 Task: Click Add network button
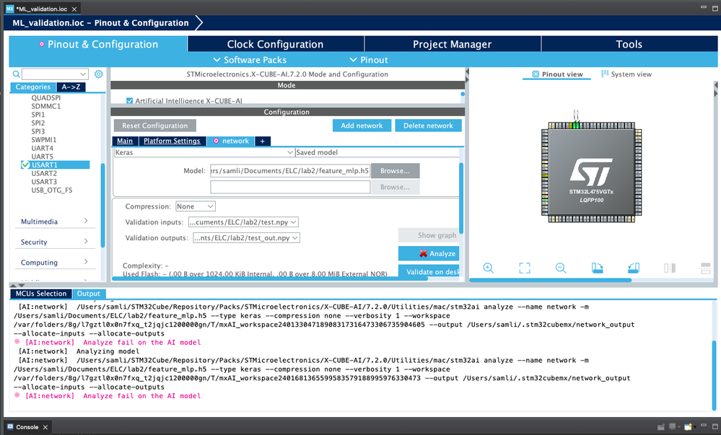coord(362,126)
